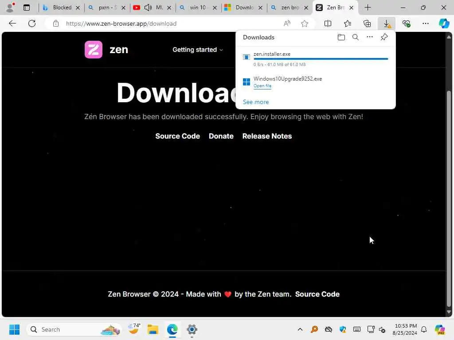Open the tab actions menu icon
This screenshot has width=454, height=340.
coord(27,8)
